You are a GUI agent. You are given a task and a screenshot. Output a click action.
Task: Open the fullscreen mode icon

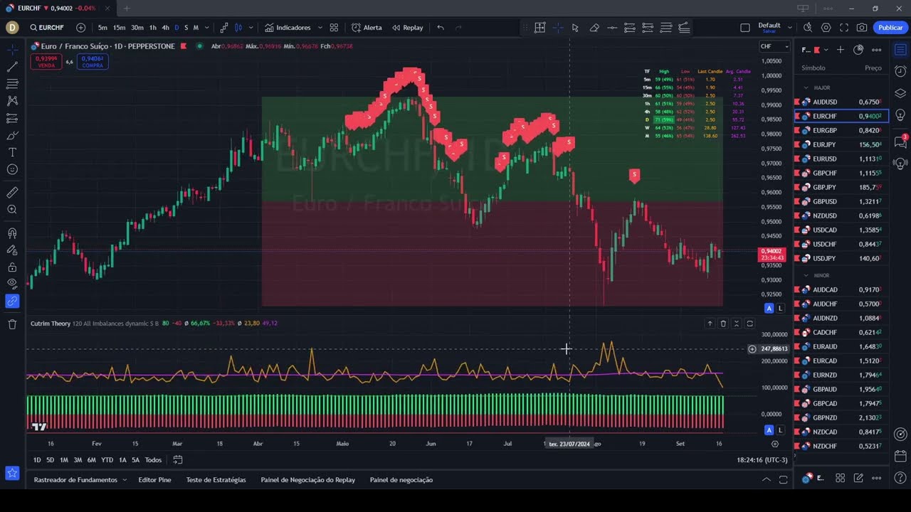(x=844, y=28)
